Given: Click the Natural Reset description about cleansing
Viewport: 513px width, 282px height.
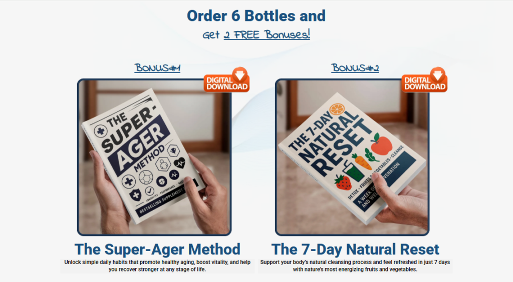Looking at the screenshot, I should tap(355, 265).
